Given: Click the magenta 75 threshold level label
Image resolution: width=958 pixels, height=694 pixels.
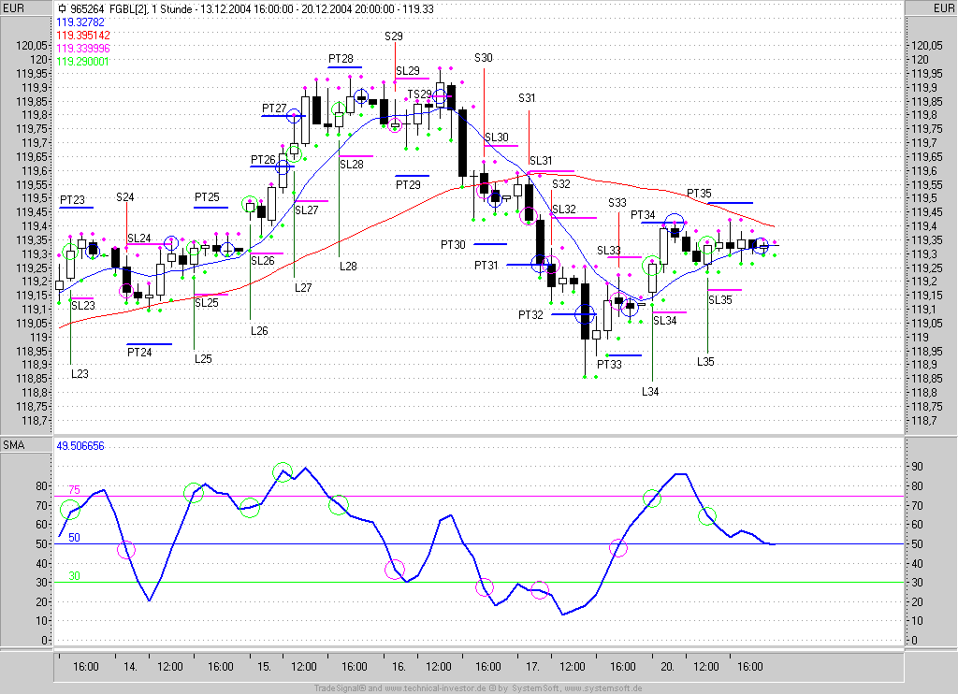Looking at the screenshot, I should click(x=74, y=490).
